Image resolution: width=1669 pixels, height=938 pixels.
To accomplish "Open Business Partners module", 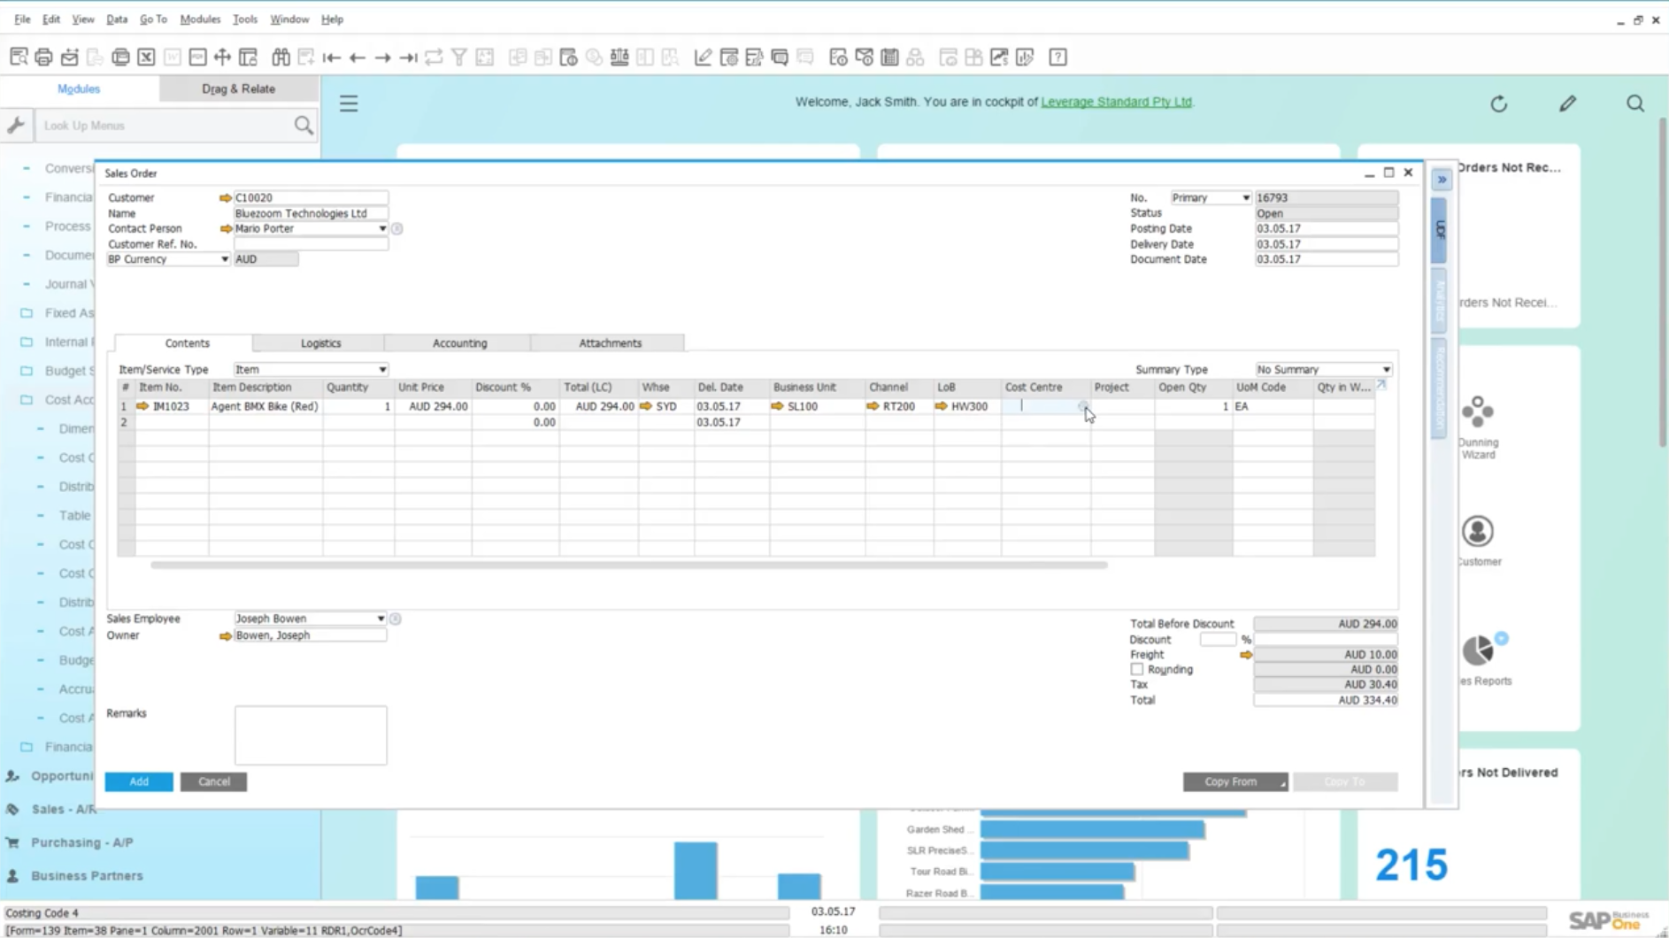I will click(87, 876).
